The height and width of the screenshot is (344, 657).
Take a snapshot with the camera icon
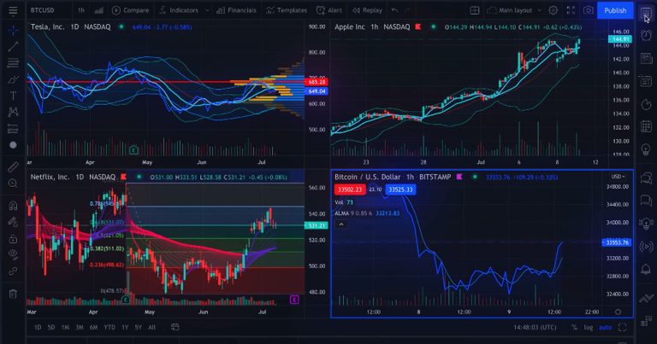589,10
